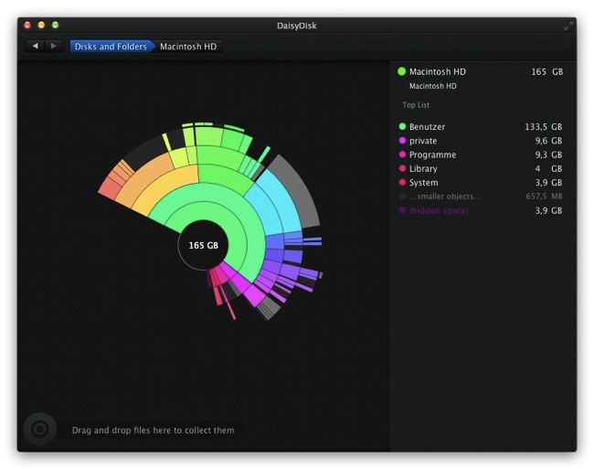This screenshot has width=594, height=469.
Task: Click the collector target icon
Action: point(39,429)
